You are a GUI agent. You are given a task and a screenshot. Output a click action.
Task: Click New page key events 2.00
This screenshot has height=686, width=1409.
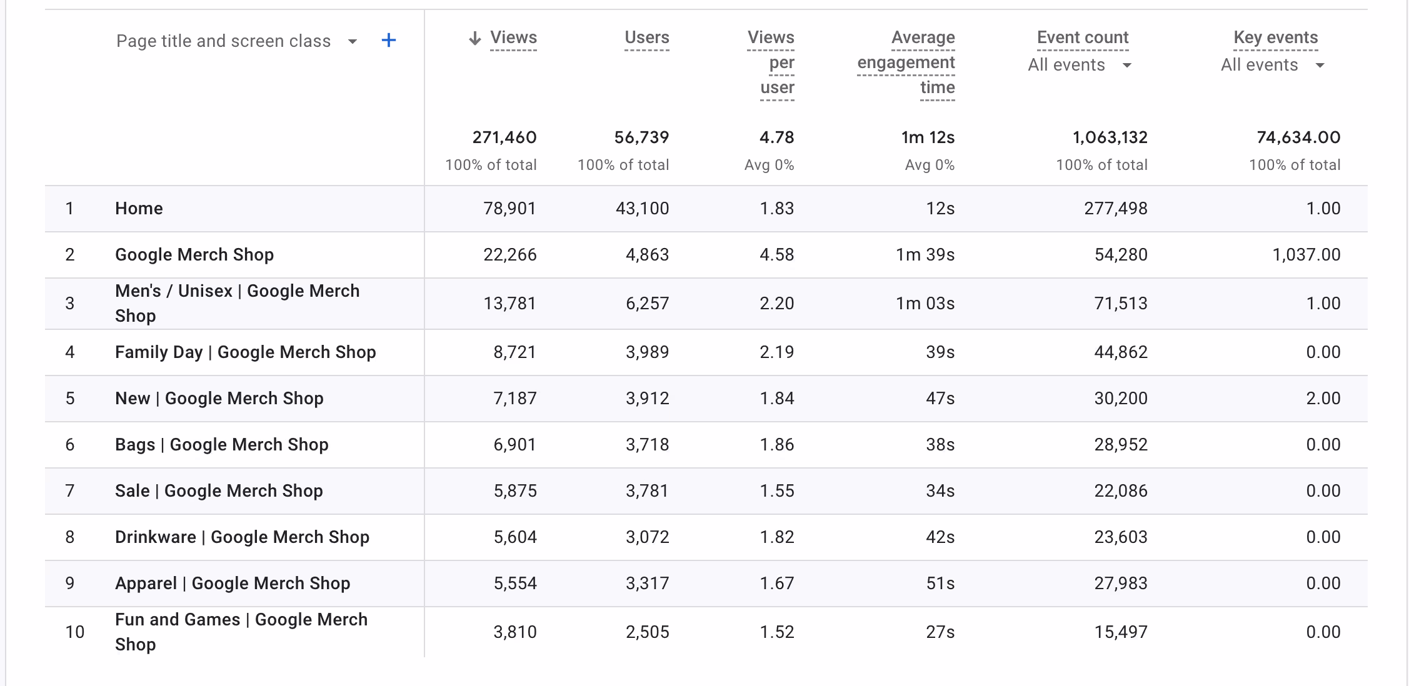coord(1323,399)
